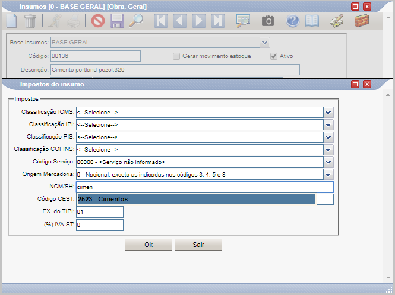Go to last record arrow
Image resolution: width=395 pixels, height=295 pixels.
tap(218, 21)
